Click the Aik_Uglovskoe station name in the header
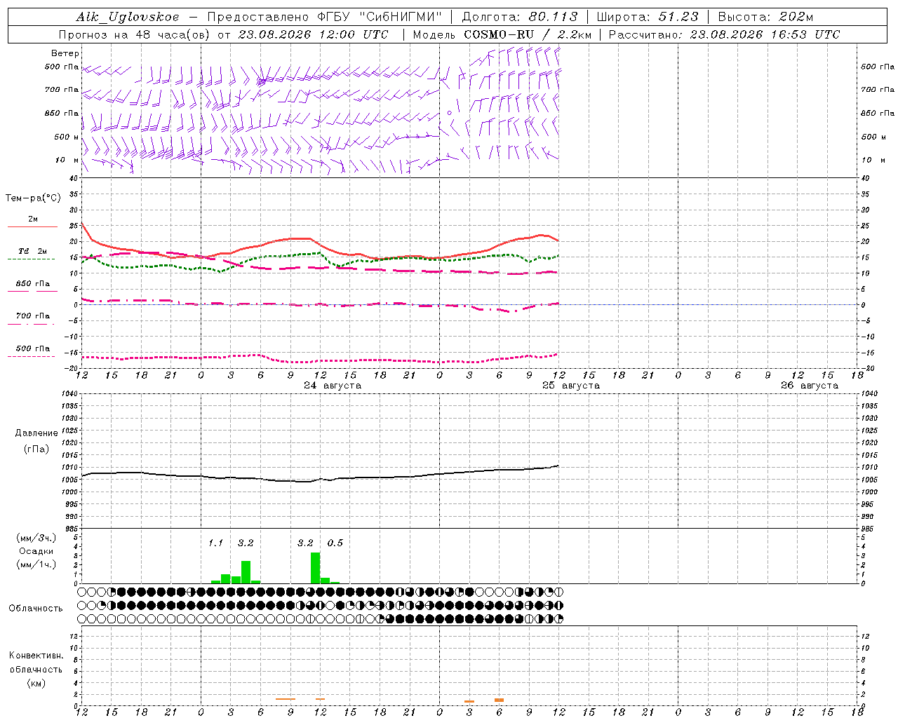898x718 pixels. (x=128, y=17)
